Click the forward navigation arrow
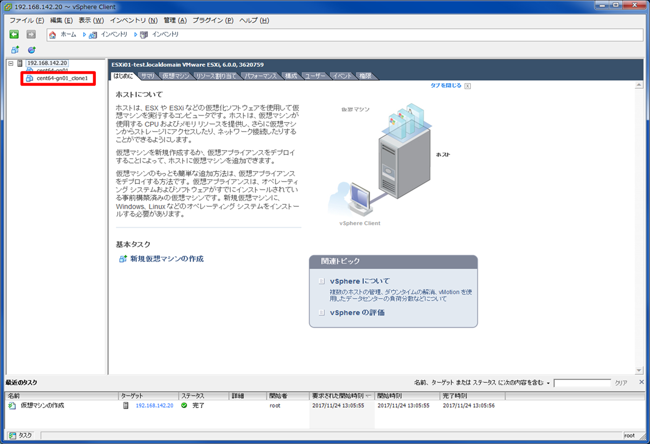Viewport: 650px width, 444px height. click(31, 34)
